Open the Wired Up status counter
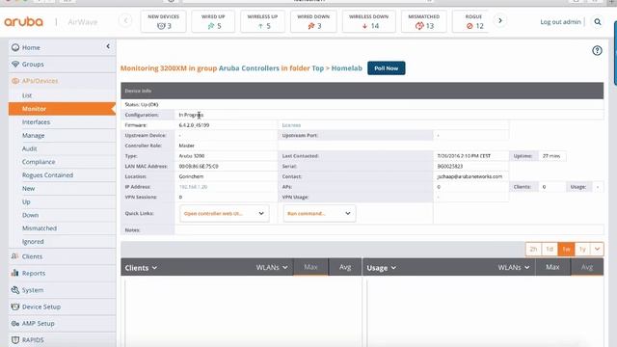Screen dimensions: 617x347 pos(213,21)
